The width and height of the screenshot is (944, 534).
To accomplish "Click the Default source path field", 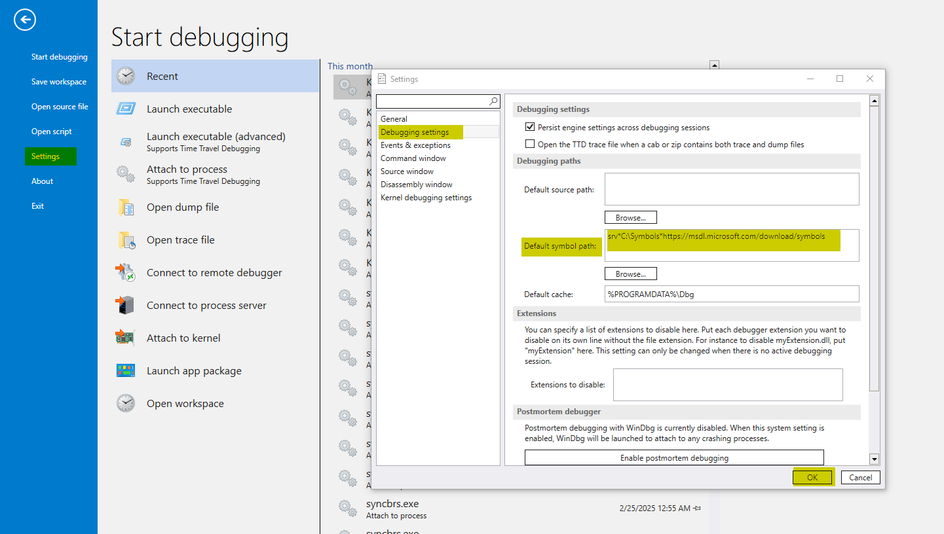I will 732,189.
